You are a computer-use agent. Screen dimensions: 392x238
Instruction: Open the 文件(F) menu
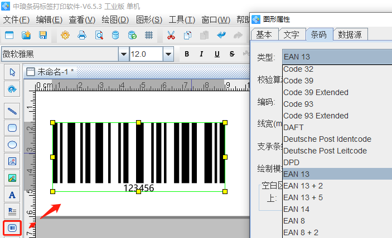coord(16,19)
